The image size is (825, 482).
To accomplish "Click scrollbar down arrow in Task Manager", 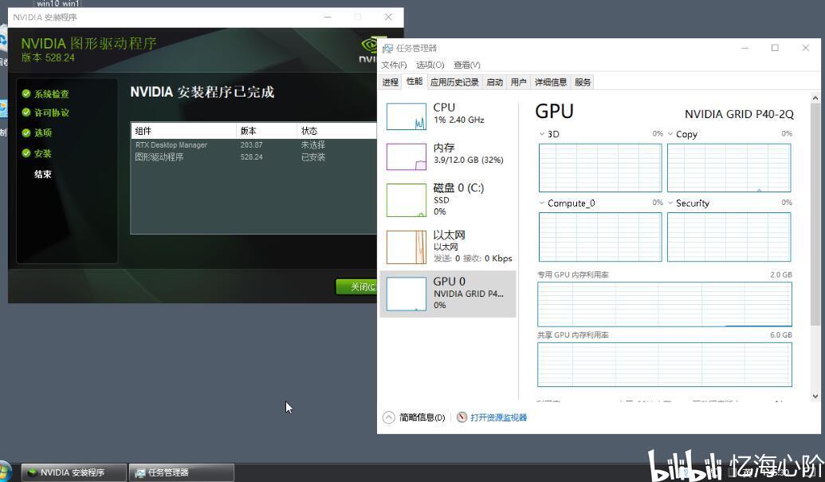I will [815, 396].
